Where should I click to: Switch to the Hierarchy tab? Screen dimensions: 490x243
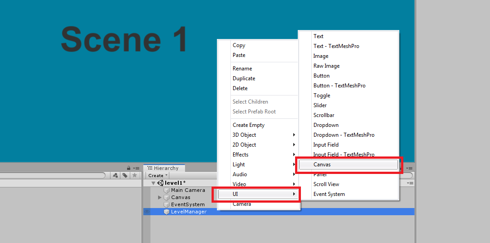click(x=164, y=168)
